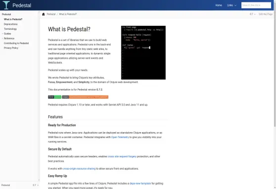The height and width of the screenshot is (189, 276).
Task: Click the Edit this Page link
Action: coord(266,14)
